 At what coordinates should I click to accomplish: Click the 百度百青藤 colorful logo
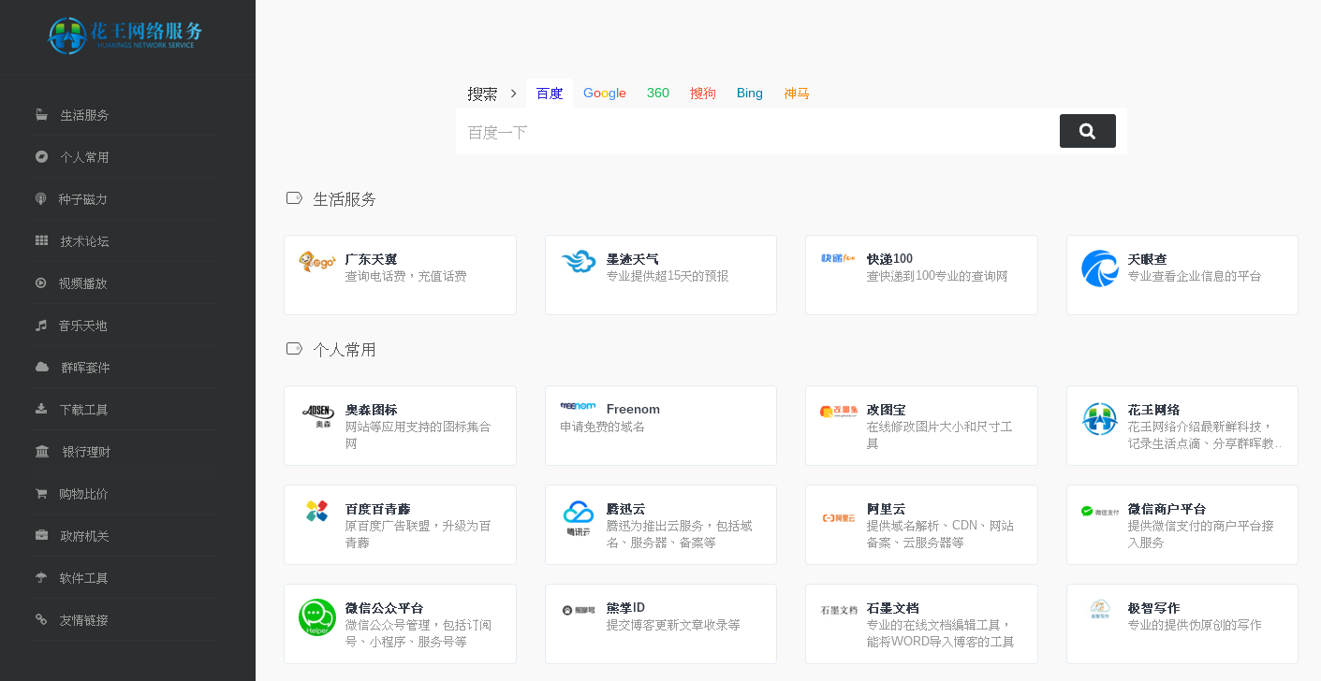317,512
